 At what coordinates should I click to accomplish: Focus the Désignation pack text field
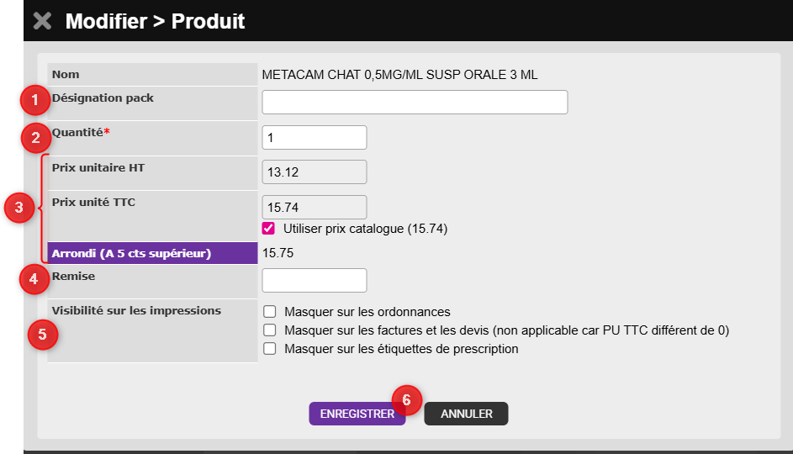tap(415, 103)
